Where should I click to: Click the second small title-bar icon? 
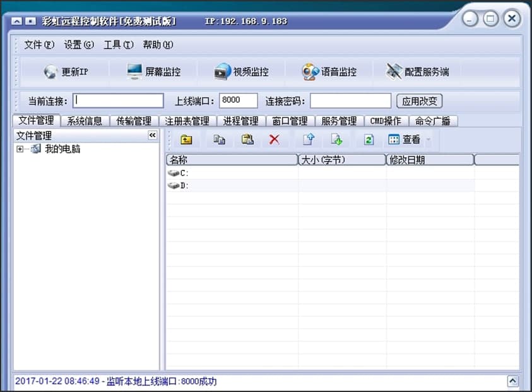pyautogui.click(x=30, y=21)
